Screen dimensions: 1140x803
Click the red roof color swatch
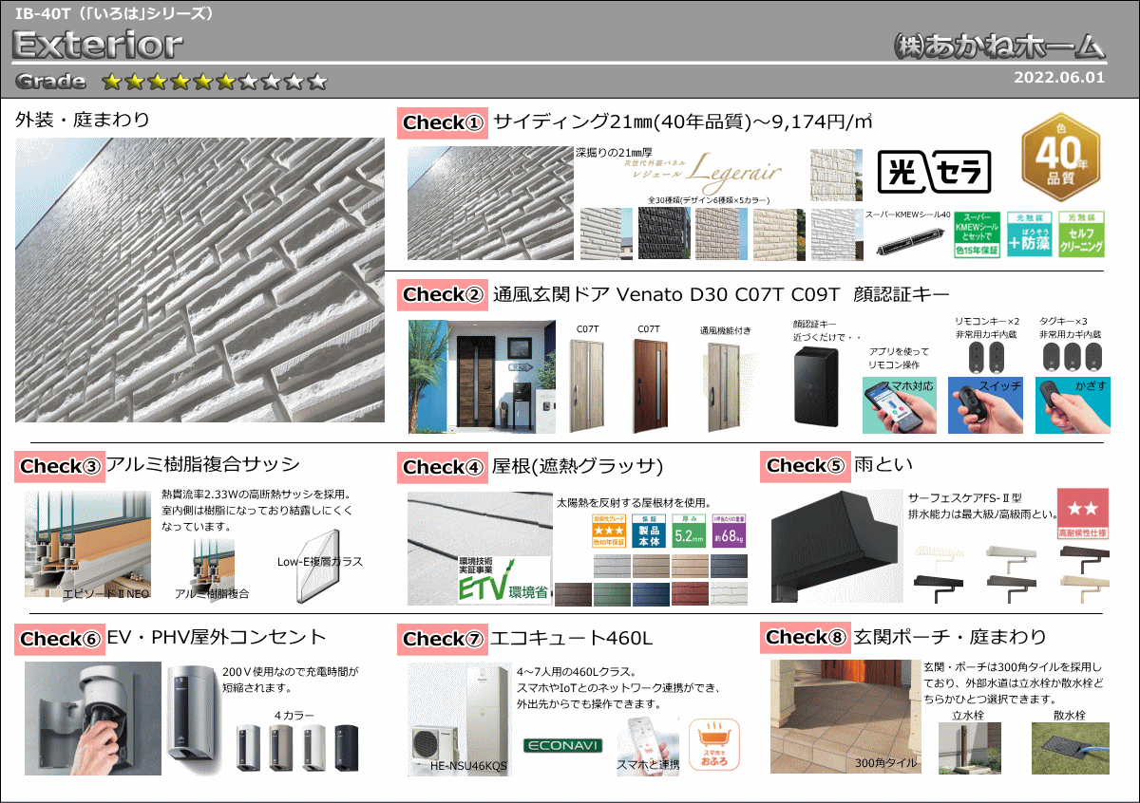tap(690, 594)
